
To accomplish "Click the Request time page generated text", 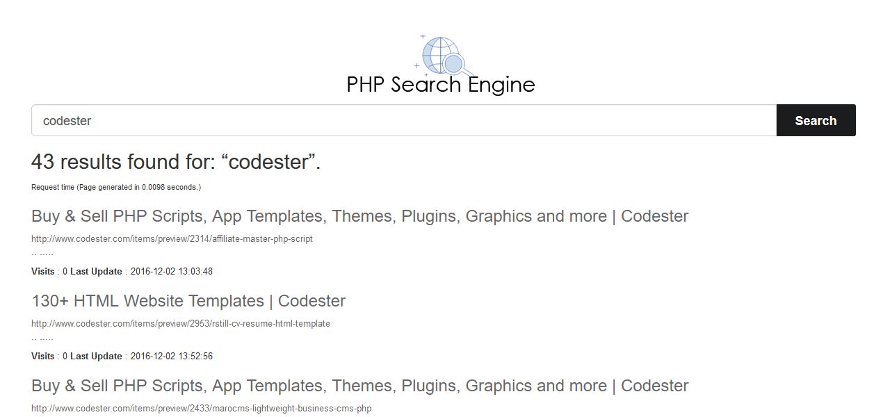I will click(x=116, y=187).
